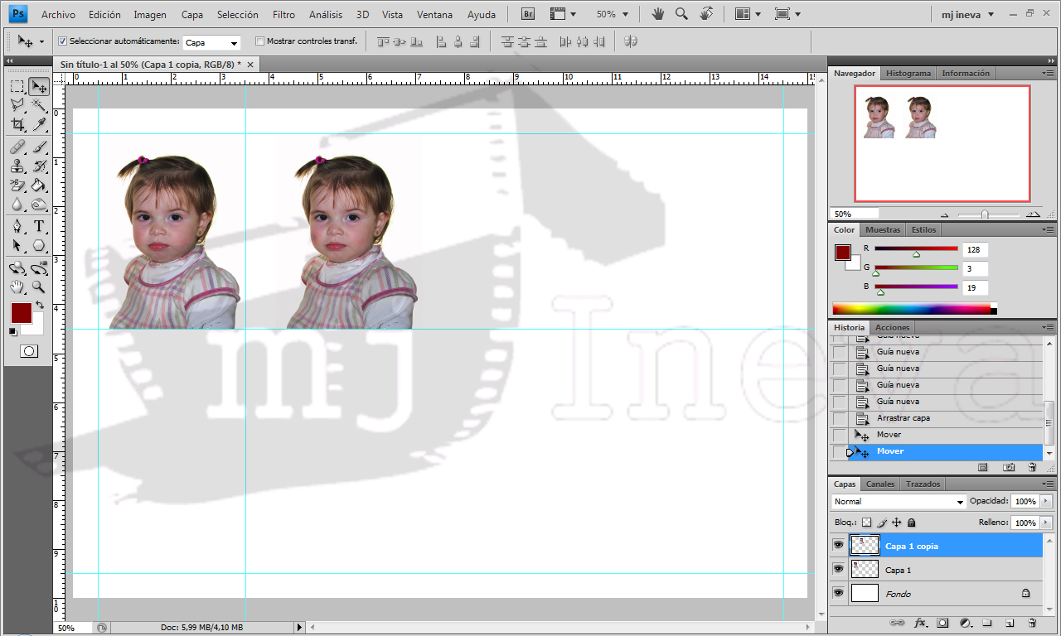Select the Pen tool
The height and width of the screenshot is (636, 1061).
click(17, 227)
